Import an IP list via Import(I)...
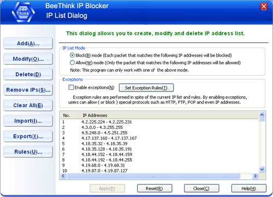The image size is (273, 197). pos(28,121)
